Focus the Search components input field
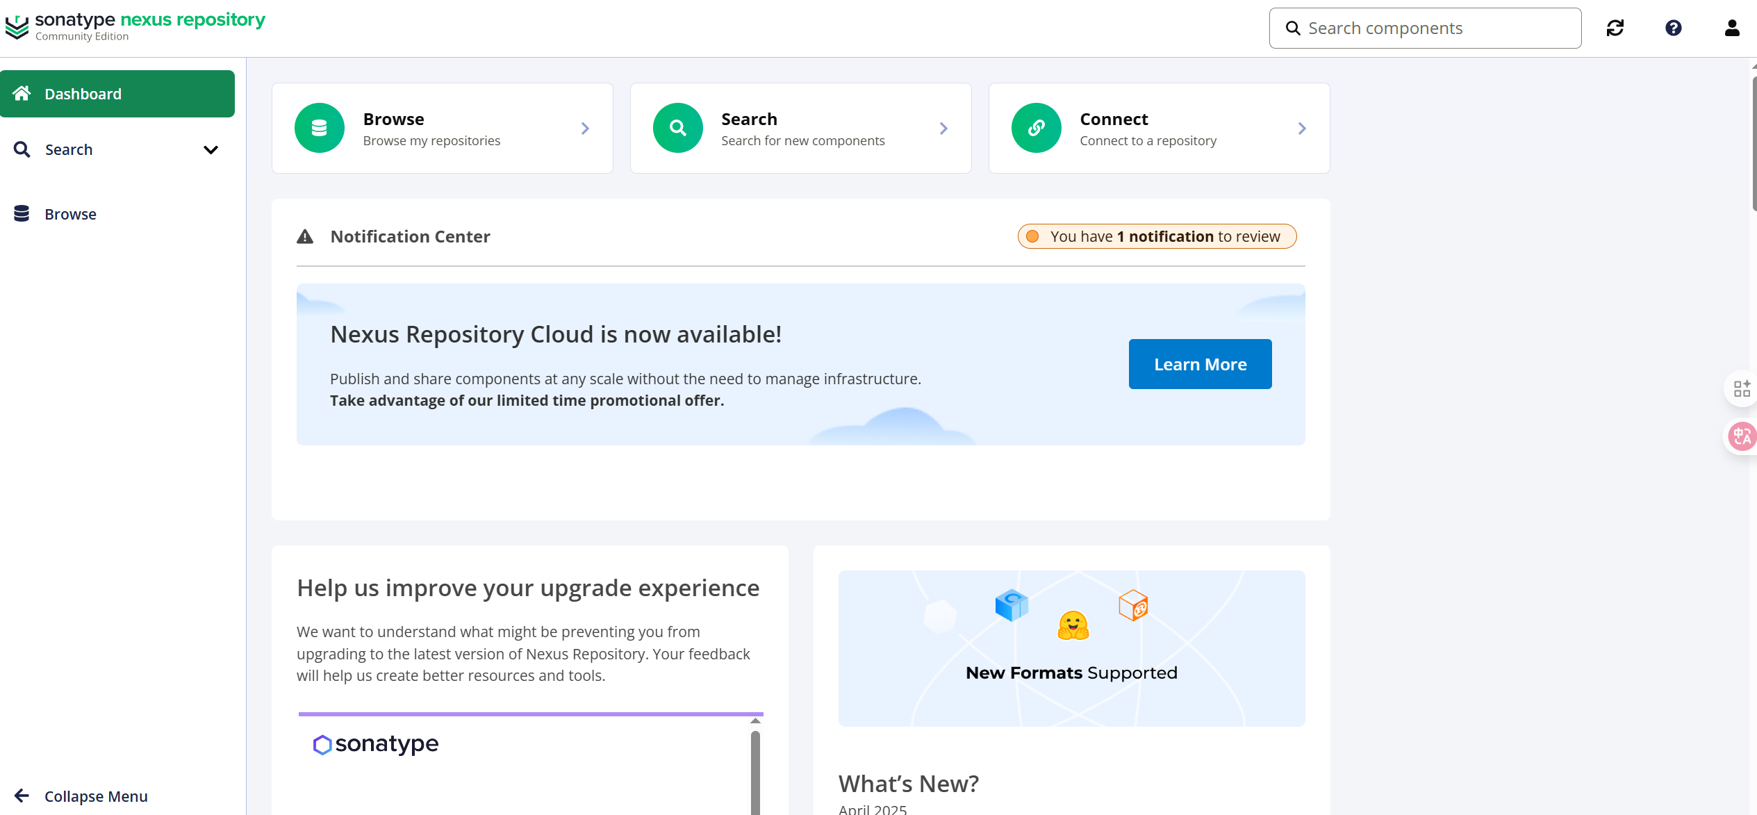The width and height of the screenshot is (1757, 815). 1426,28
